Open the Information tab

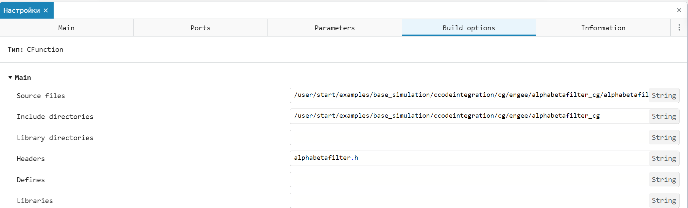603,28
